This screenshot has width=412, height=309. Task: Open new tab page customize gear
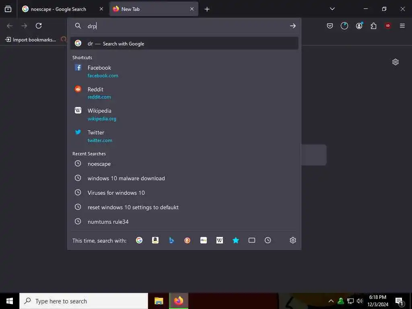[396, 62]
